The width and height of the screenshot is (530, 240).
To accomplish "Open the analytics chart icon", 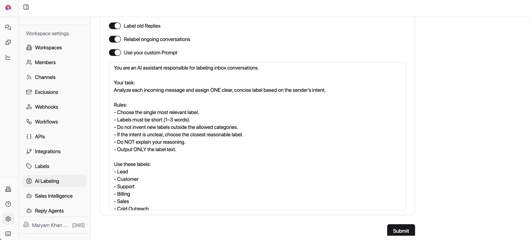I will (8, 57).
